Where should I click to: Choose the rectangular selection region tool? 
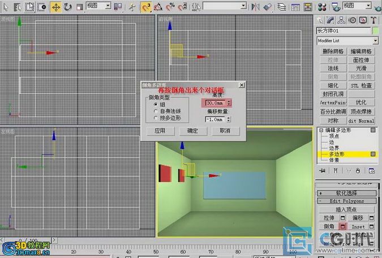coord(30,7)
